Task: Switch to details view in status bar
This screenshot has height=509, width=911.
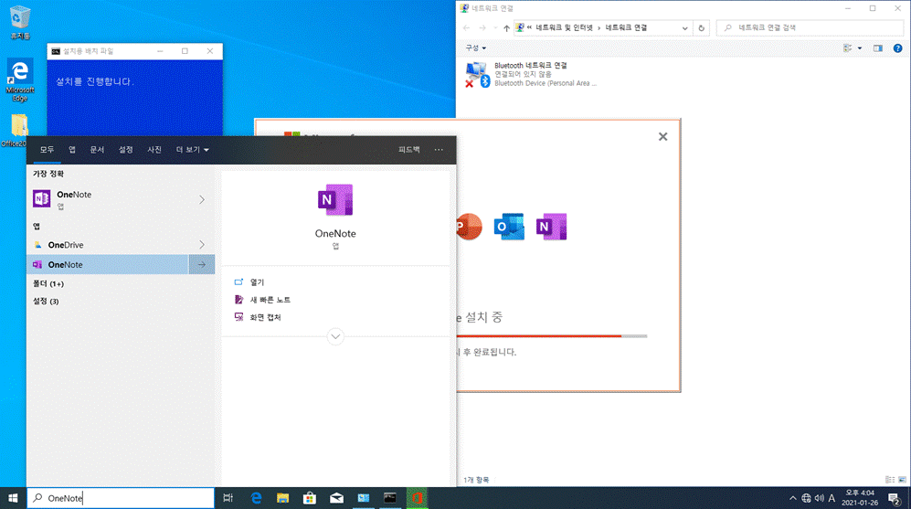Action: [889, 480]
